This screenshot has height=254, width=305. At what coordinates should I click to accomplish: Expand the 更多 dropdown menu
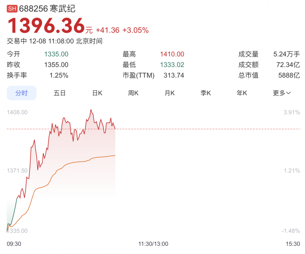(x=282, y=93)
